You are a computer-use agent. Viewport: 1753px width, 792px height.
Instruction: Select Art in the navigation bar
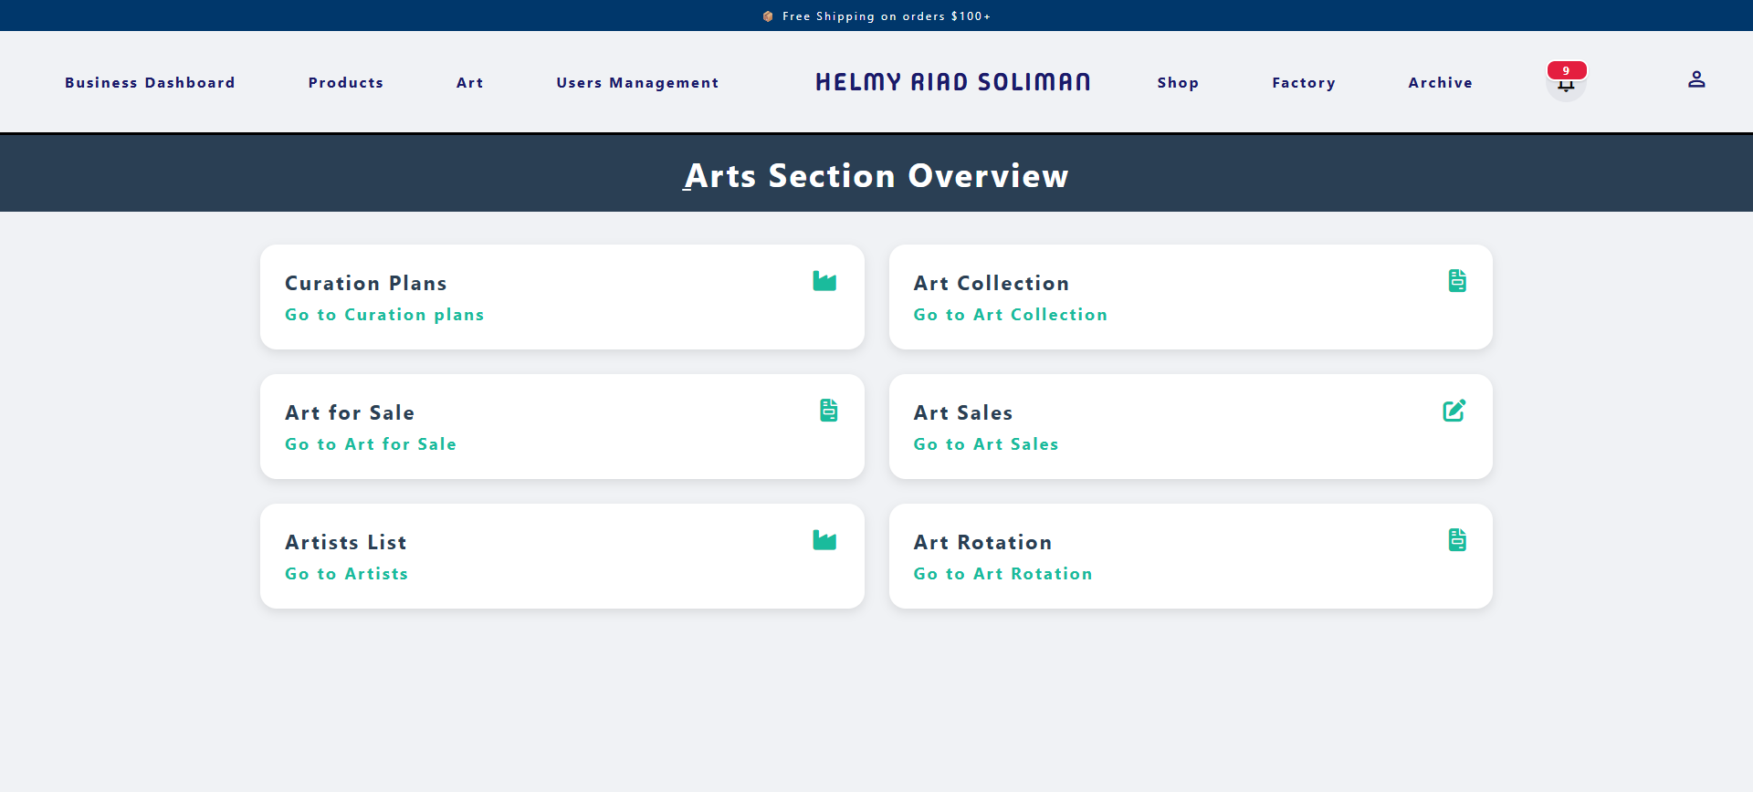click(x=470, y=83)
